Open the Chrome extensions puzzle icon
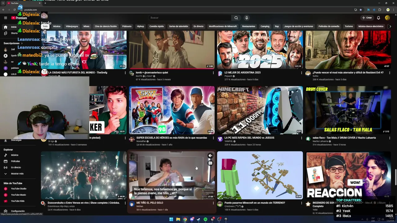The height and width of the screenshot is (223, 397). [x=380, y=10]
